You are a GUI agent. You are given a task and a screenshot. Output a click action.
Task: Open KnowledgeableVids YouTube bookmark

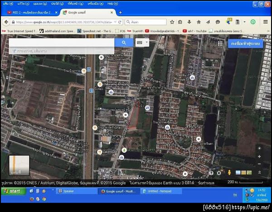pos(163,31)
